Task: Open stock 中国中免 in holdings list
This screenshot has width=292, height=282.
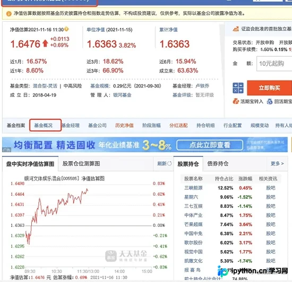Action: [x=193, y=233]
